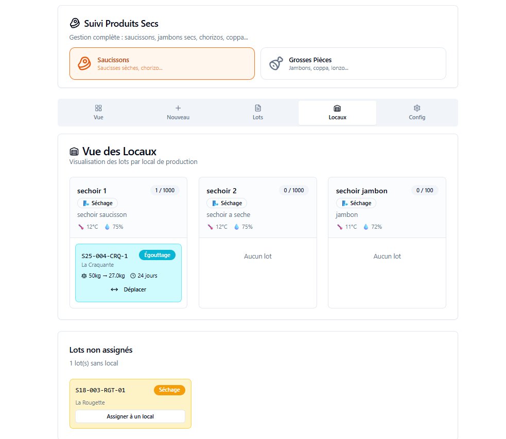Click Assigner à un local button
The width and height of the screenshot is (506, 439).
[130, 416]
